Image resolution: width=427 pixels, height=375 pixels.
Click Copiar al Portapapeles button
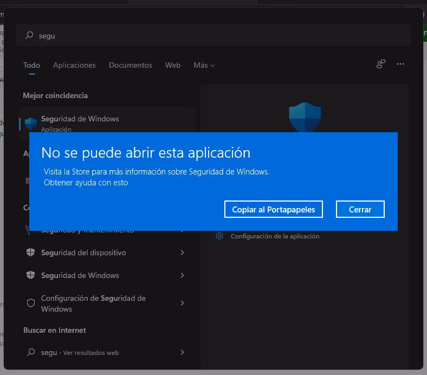[x=274, y=209]
